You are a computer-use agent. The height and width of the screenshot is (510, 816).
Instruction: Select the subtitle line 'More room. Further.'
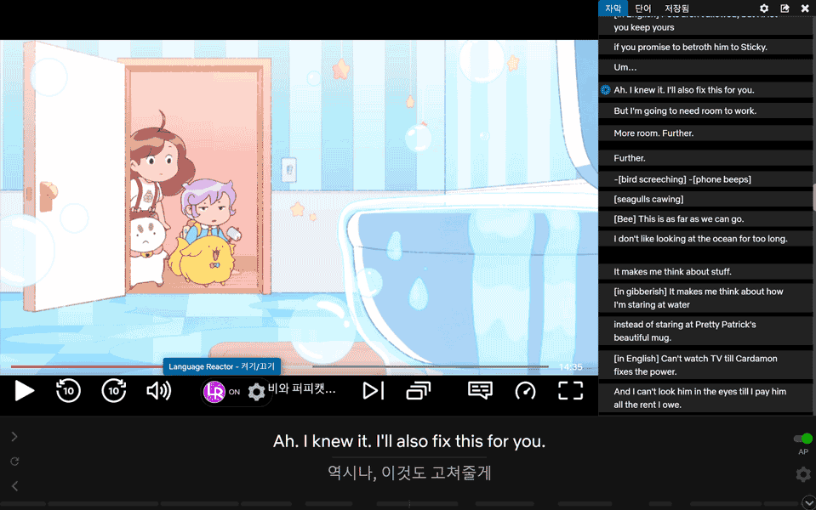tap(705, 133)
